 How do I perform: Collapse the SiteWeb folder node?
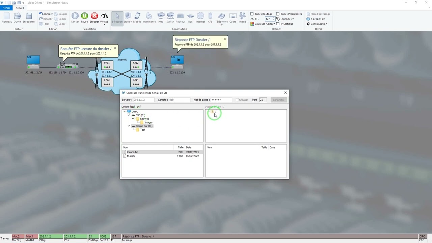133,119
